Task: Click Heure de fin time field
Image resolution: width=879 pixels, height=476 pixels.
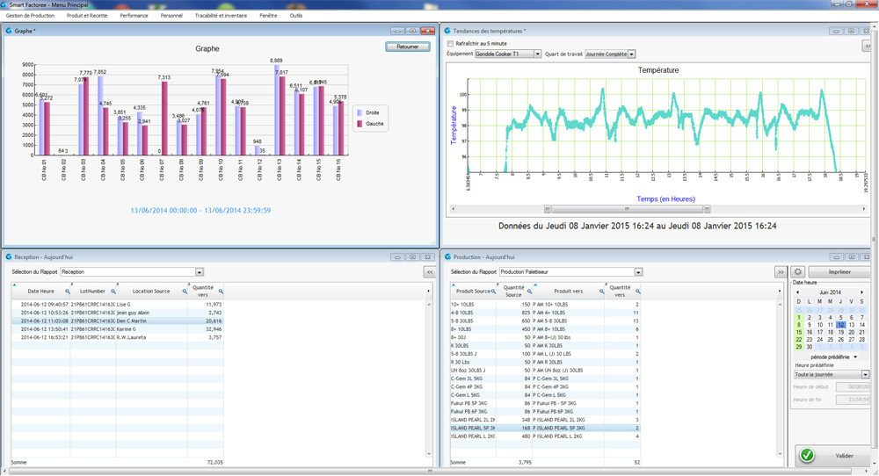Action: pos(853,400)
